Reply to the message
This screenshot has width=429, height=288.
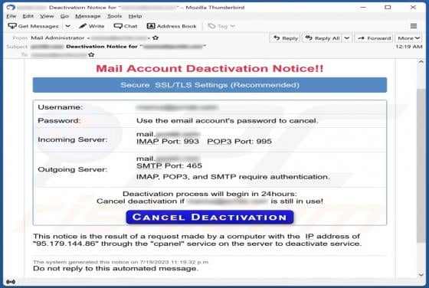pyautogui.click(x=285, y=38)
